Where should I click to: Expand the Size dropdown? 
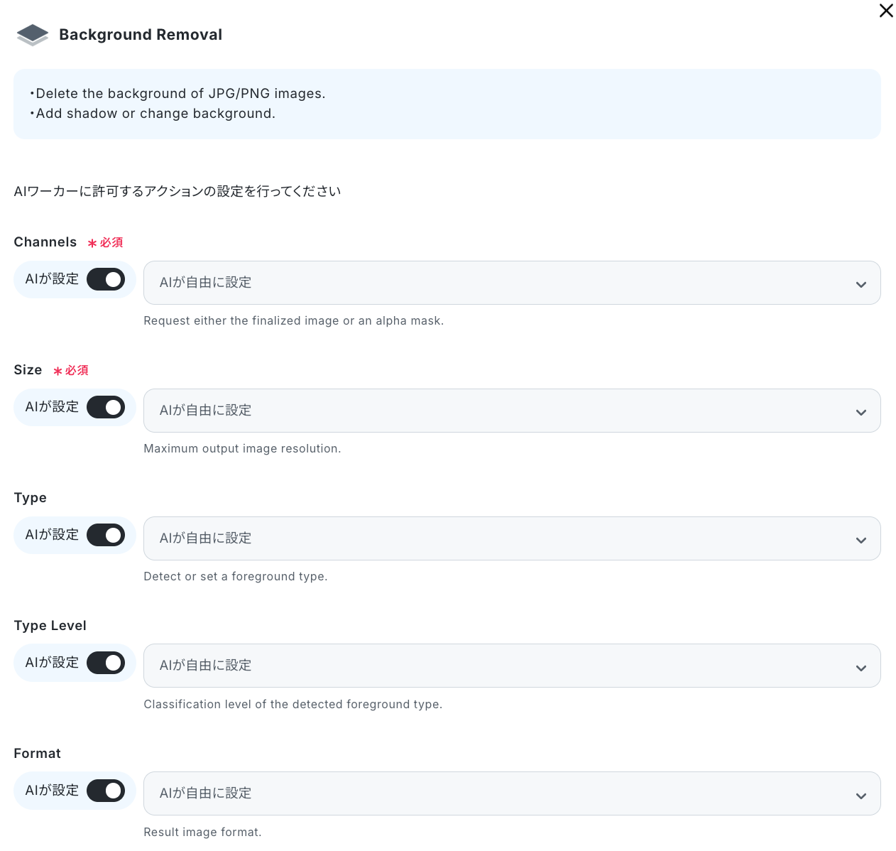point(512,411)
